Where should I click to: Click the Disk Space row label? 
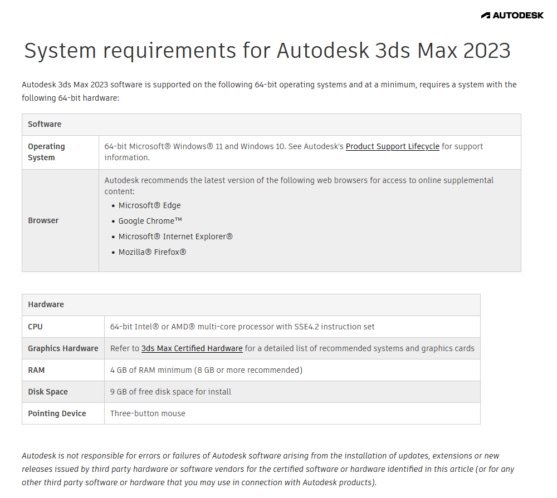[x=47, y=392]
